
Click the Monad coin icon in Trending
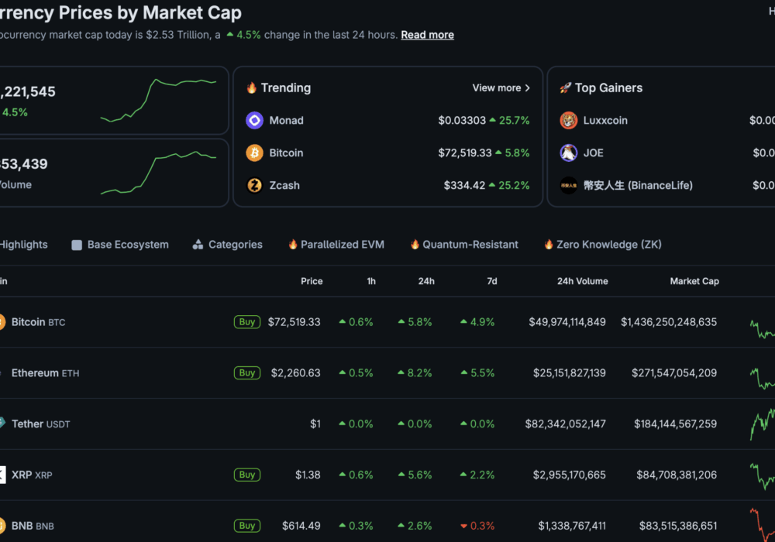pyautogui.click(x=254, y=120)
